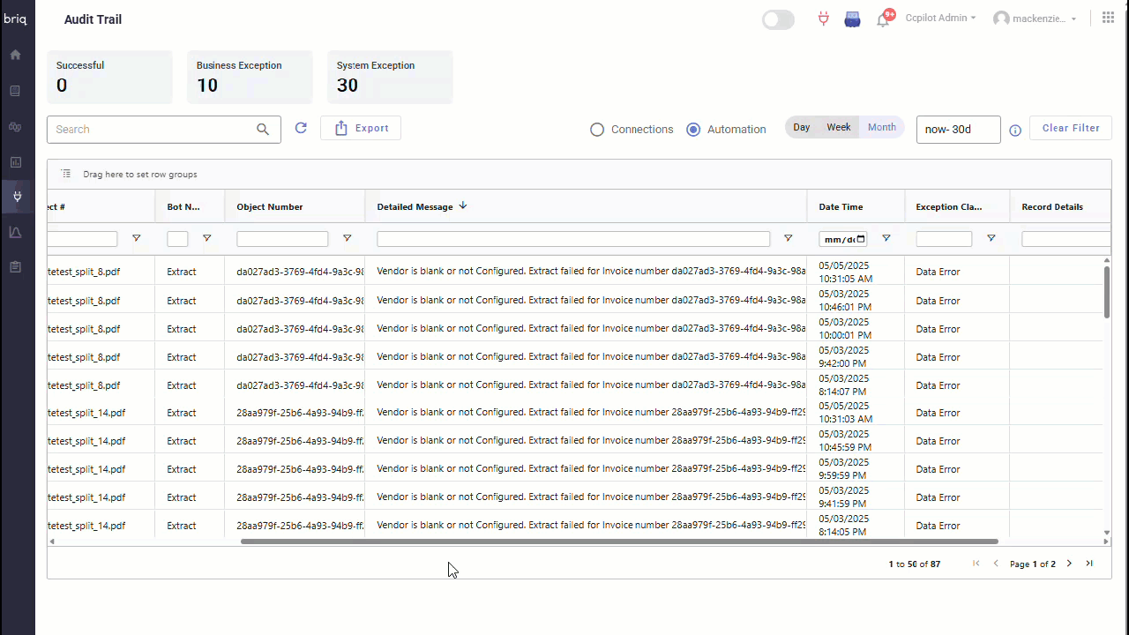Open the notifications bell with 9+ badge
Viewport: 1129px width, 635px height.
(x=884, y=19)
